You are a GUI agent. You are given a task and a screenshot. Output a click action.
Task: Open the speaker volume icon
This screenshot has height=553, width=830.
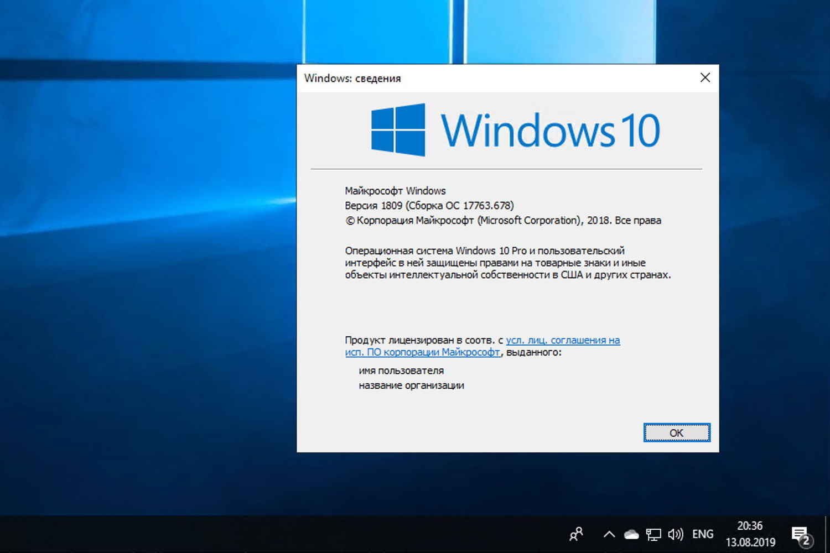coord(675,534)
